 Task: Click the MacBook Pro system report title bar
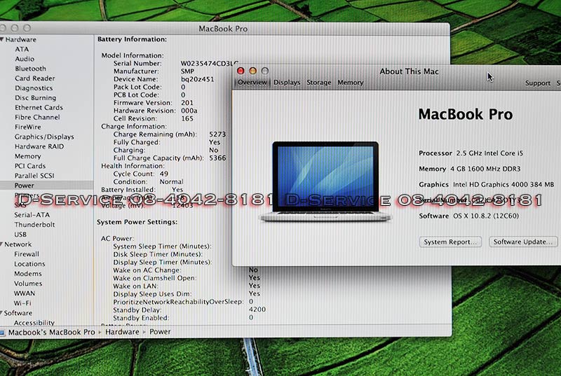(223, 29)
